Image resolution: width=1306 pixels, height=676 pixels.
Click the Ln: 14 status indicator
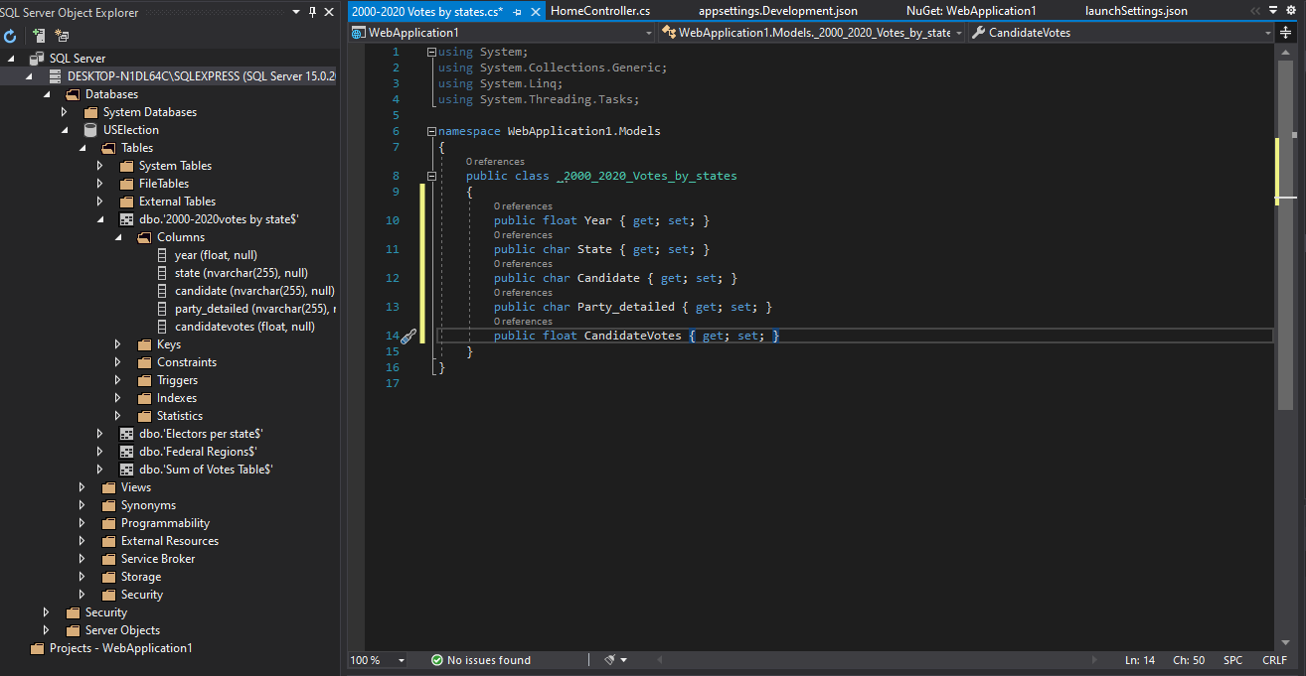[1141, 659]
